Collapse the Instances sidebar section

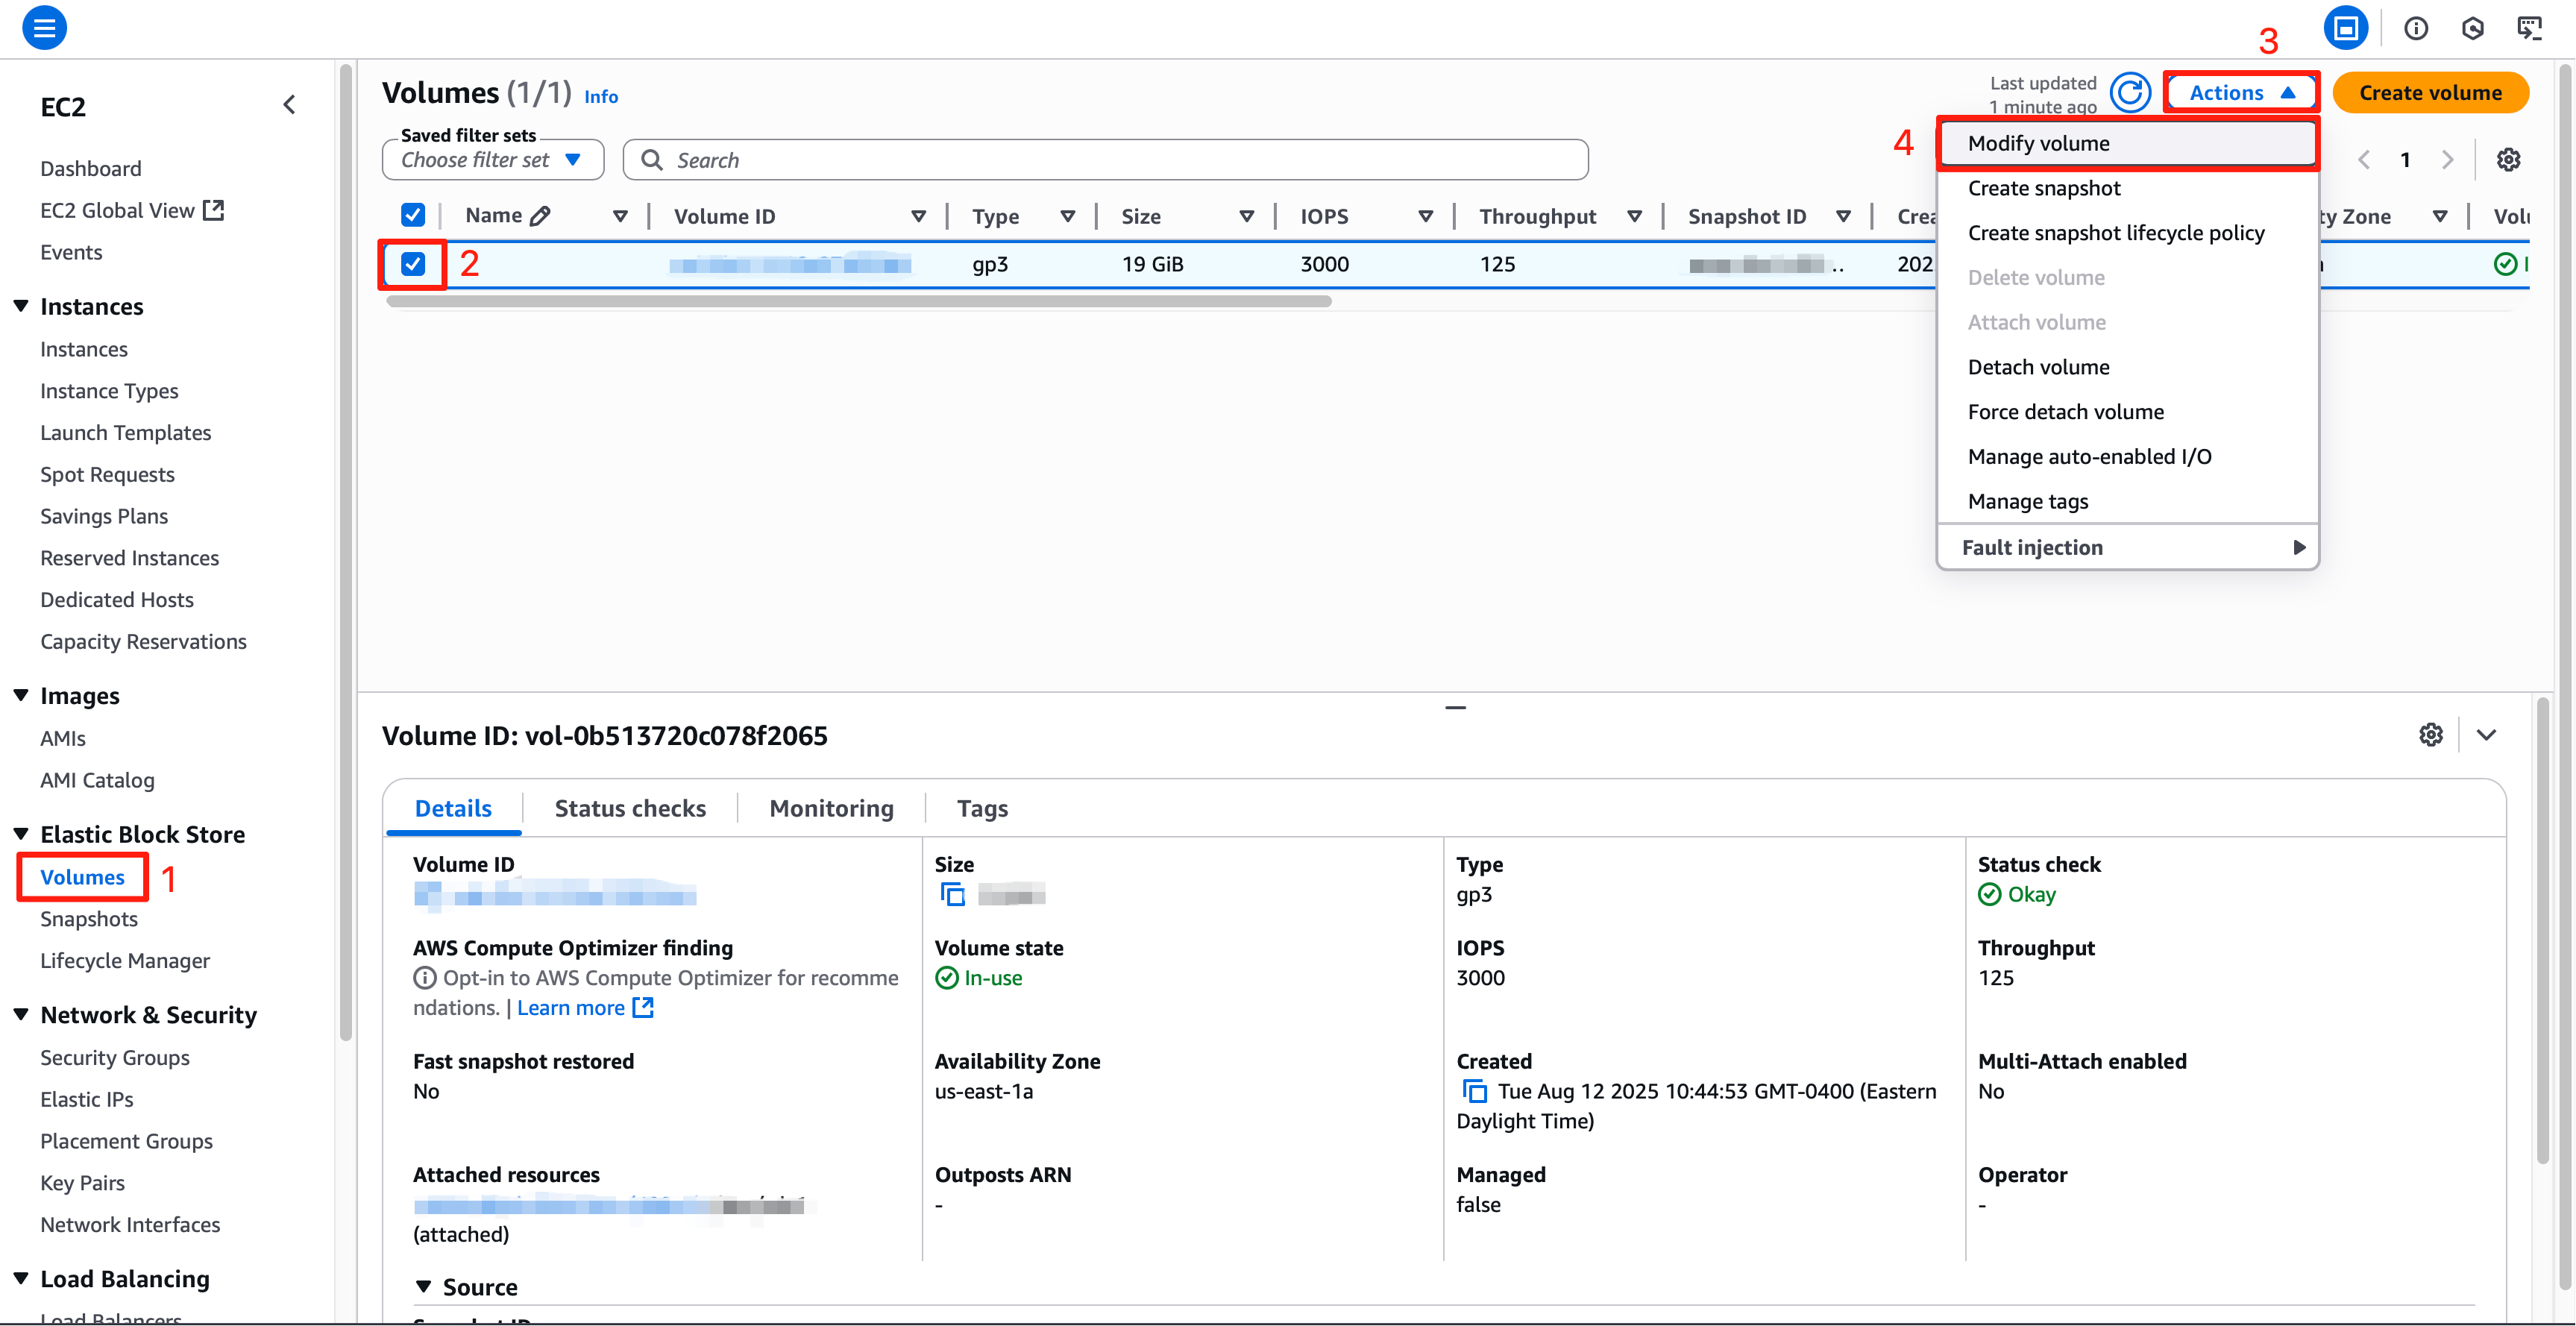click(x=21, y=306)
